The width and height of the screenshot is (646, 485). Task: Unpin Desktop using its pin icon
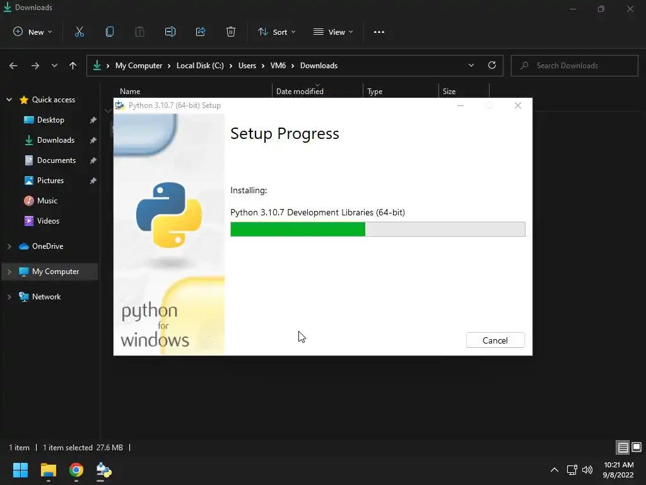(x=93, y=120)
